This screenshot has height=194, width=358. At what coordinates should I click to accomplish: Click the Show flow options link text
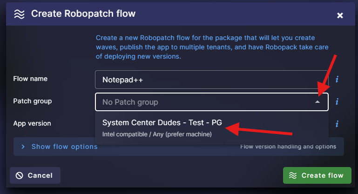click(x=64, y=147)
